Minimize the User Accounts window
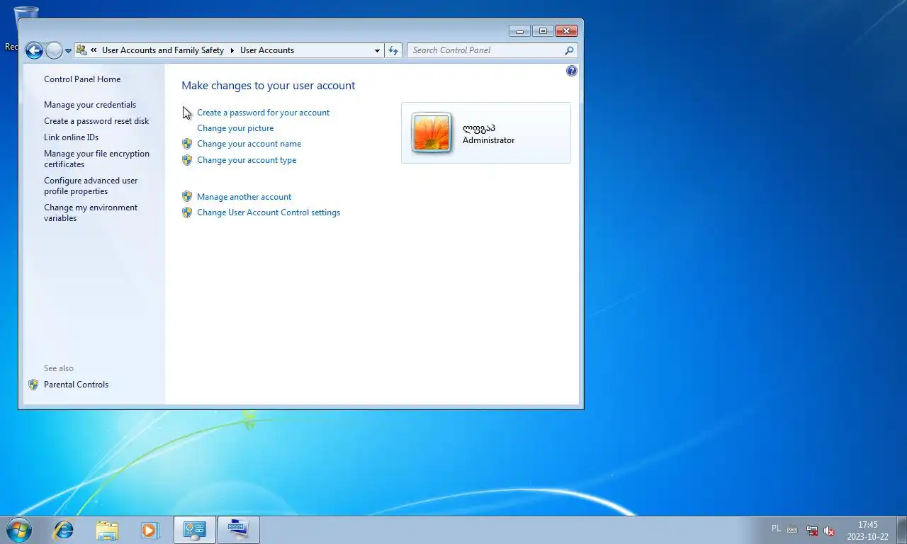The height and width of the screenshot is (544, 907). (x=519, y=31)
